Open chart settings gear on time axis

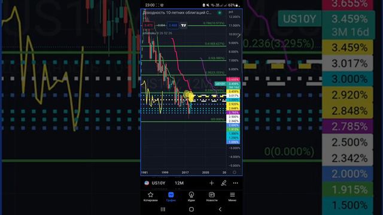pyautogui.click(x=234, y=173)
